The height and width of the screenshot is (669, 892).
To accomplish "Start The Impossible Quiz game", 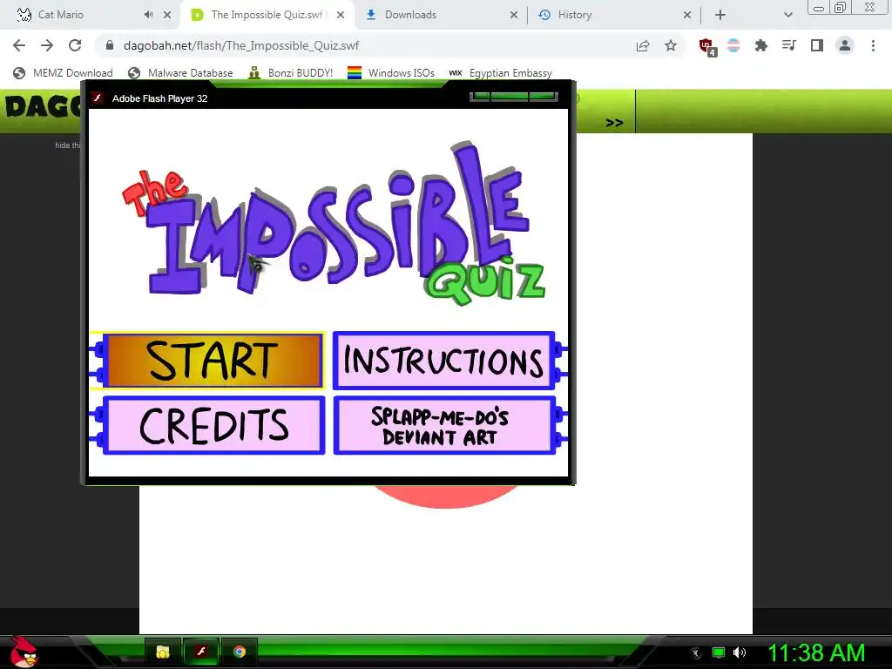I will [213, 361].
